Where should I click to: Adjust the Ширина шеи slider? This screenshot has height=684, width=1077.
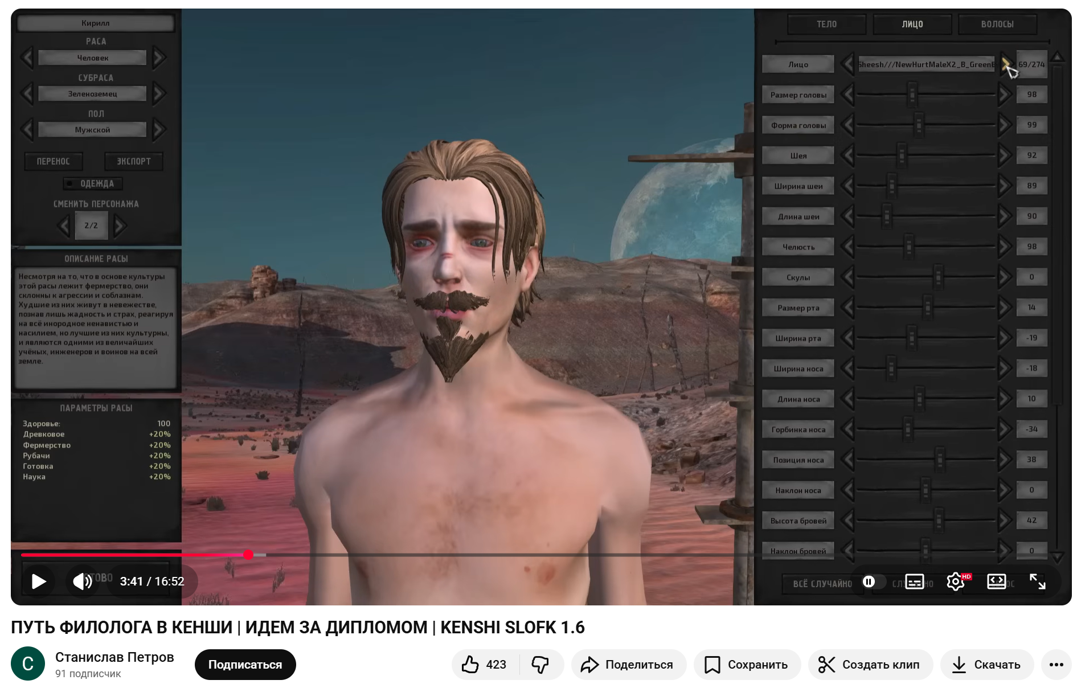927,186
